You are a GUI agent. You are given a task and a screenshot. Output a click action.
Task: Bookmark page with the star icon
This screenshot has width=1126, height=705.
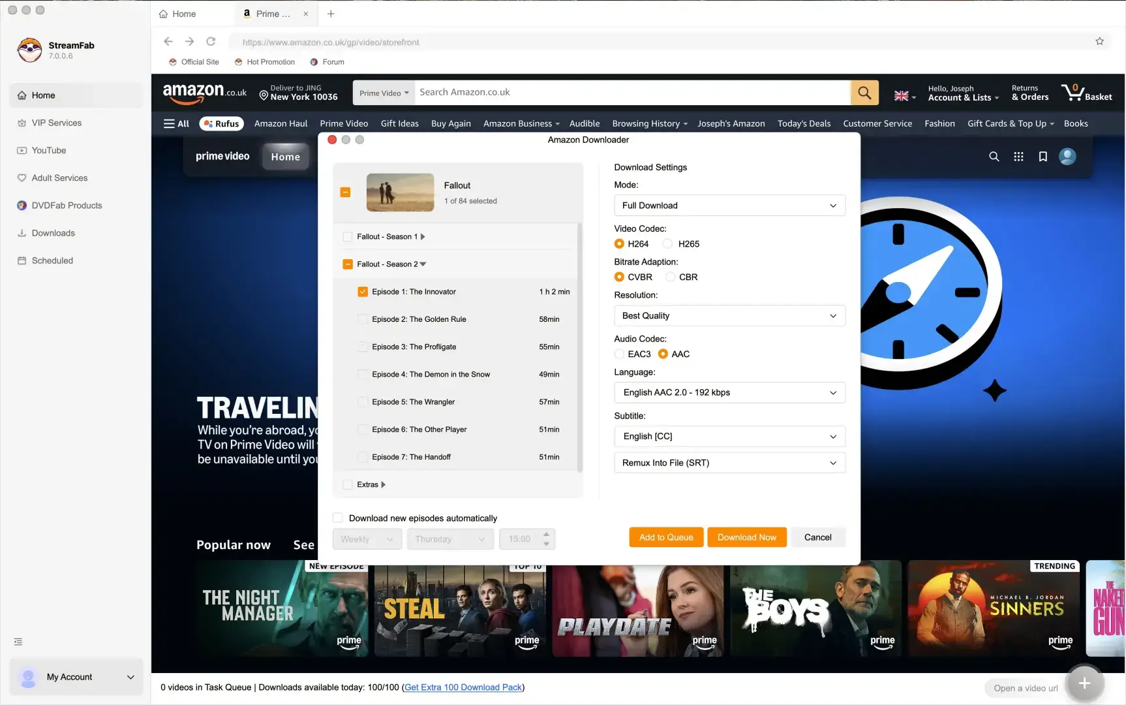point(1099,41)
